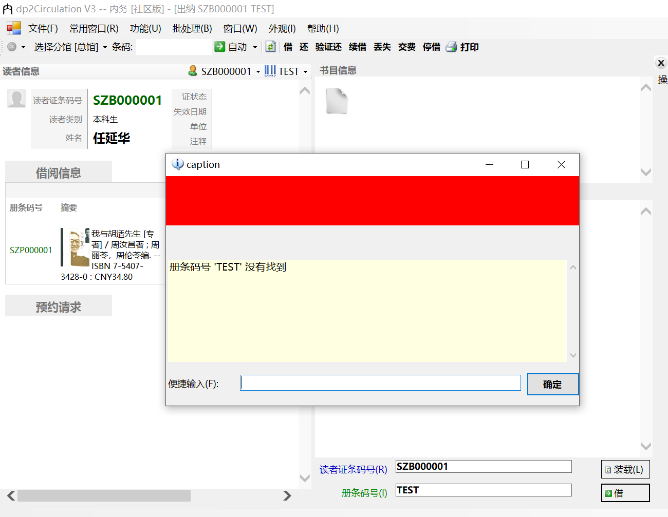668x517 pixels.
Task: Click the 装载(L) load button
Action: (625, 468)
